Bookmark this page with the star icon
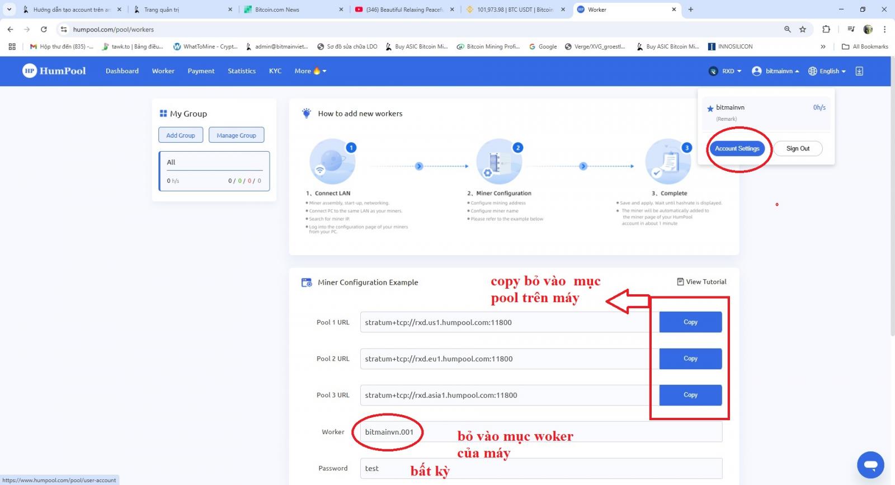The image size is (895, 485). click(x=803, y=29)
